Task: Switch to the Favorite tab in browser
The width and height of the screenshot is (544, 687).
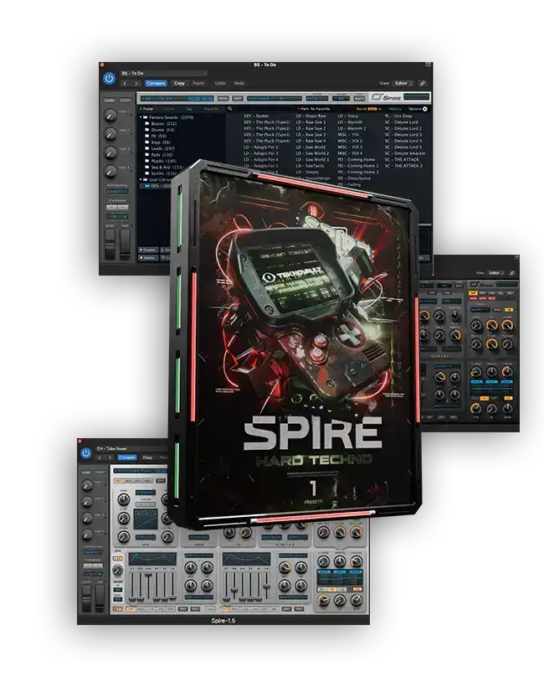Action: [211, 108]
